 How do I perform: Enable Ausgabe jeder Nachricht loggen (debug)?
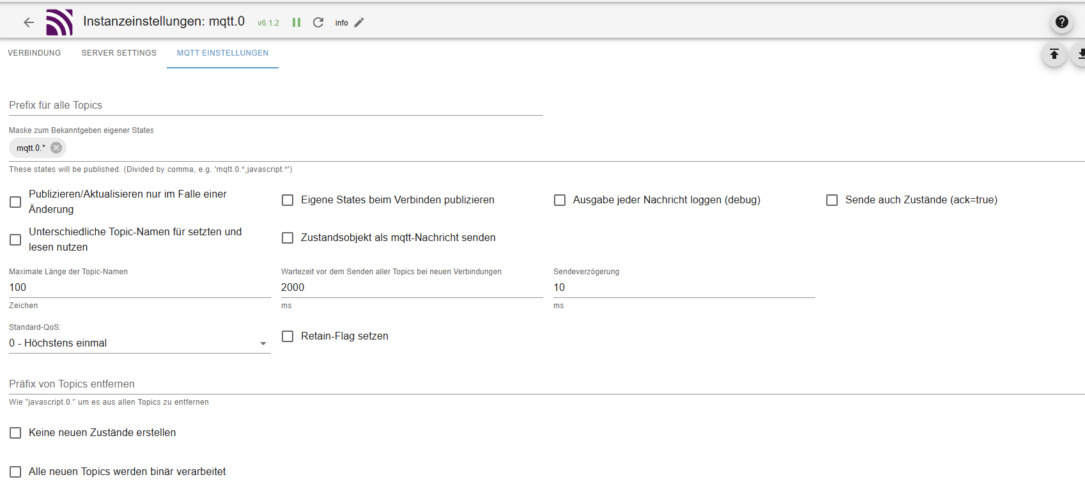[560, 200]
